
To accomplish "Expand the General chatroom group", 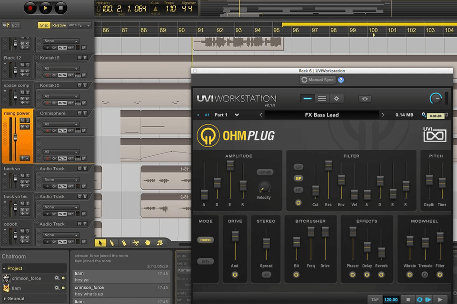I will (x=4, y=298).
